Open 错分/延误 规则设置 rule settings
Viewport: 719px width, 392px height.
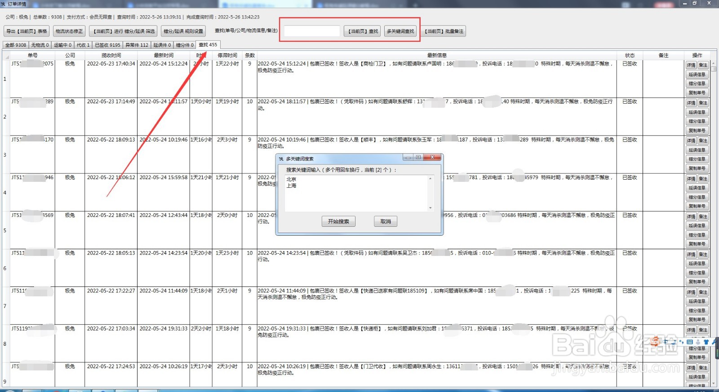[x=183, y=31]
